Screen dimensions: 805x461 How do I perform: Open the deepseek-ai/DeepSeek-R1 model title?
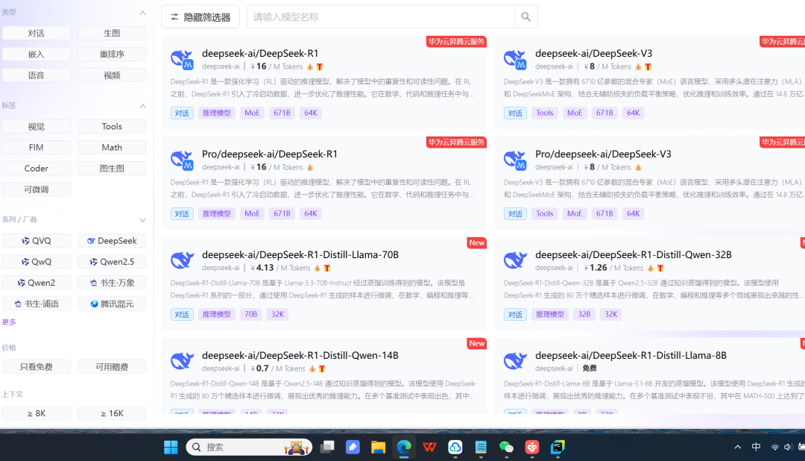point(260,53)
